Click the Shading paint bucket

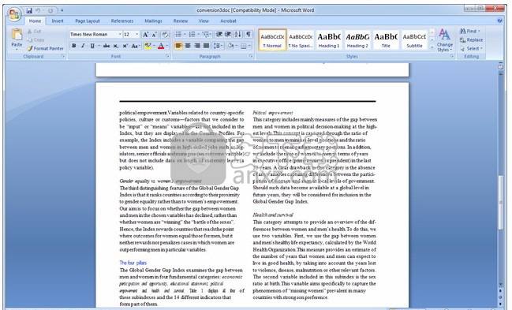coord(230,46)
